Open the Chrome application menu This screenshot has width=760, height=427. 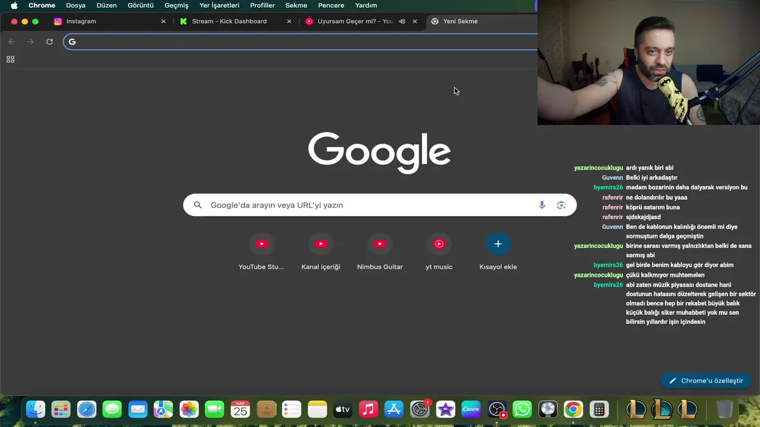coord(42,5)
